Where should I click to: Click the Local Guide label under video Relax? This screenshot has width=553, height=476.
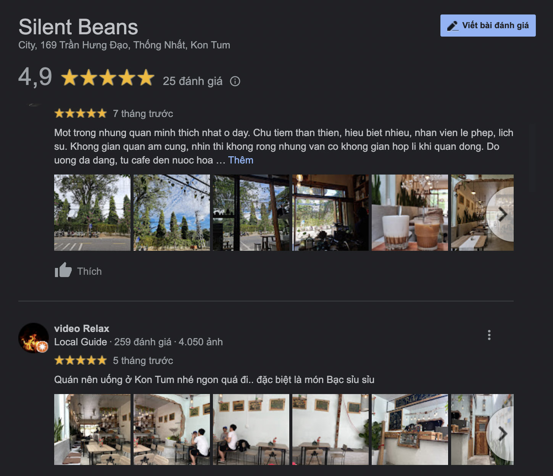tap(81, 342)
